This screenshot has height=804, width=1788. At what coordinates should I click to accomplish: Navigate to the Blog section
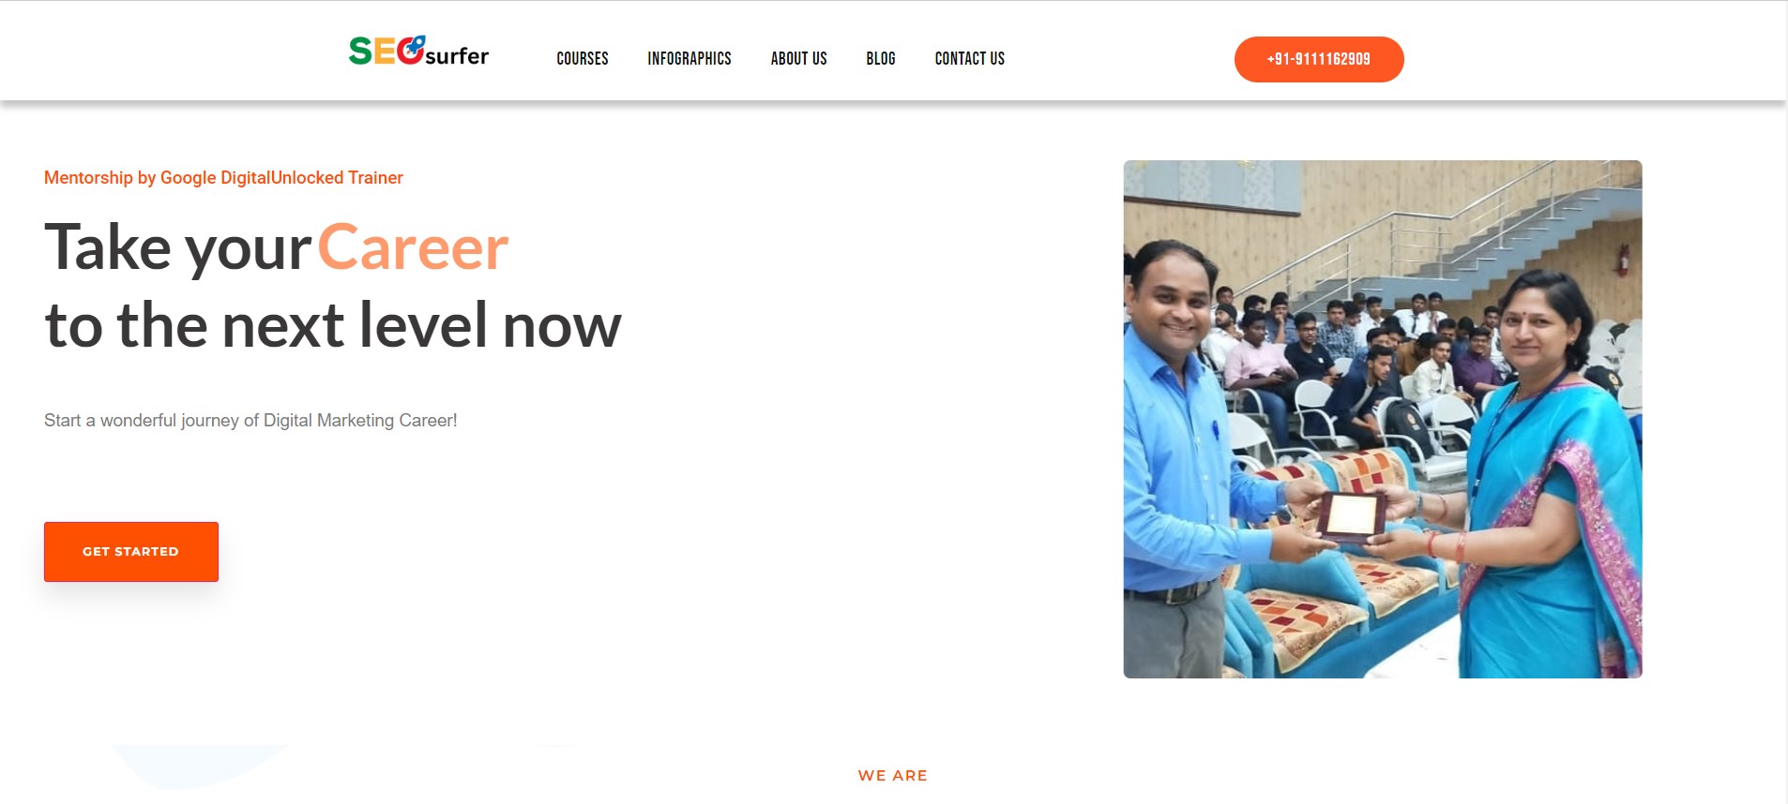[x=881, y=58]
